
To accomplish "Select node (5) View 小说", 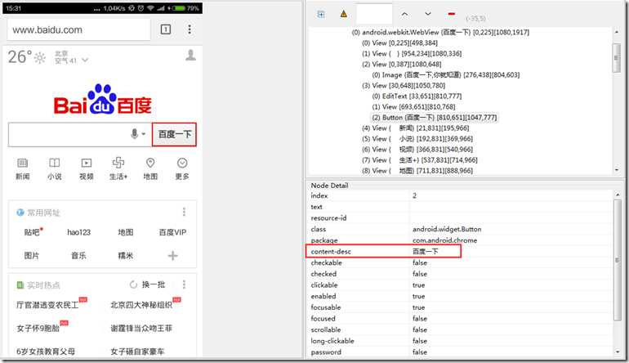I will tap(417, 138).
